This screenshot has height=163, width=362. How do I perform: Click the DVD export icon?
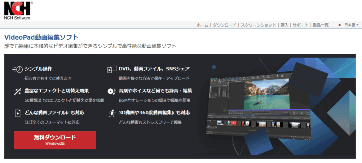[x=112, y=69]
